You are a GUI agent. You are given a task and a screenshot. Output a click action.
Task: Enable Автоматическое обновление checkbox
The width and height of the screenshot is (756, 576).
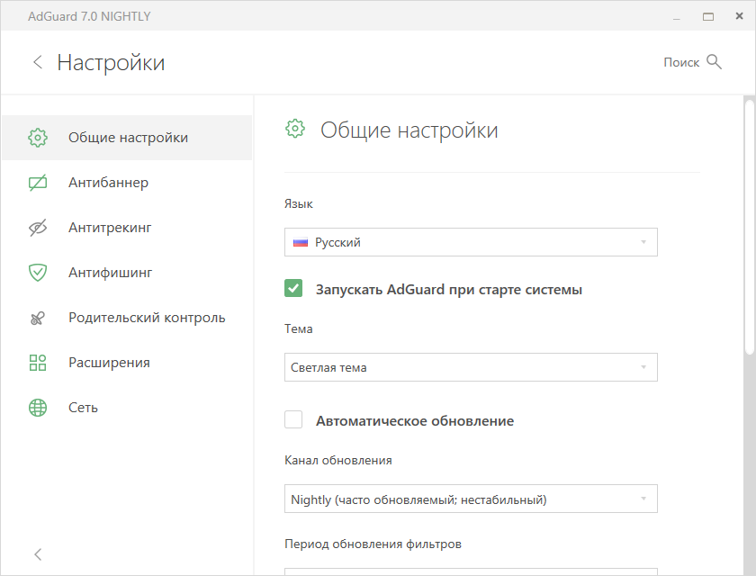[293, 419]
